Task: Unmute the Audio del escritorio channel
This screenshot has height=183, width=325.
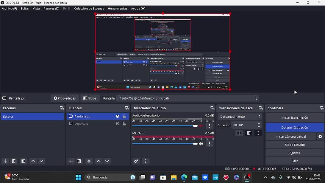Action: click(201, 126)
